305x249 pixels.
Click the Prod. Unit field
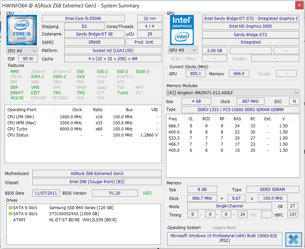tap(144, 42)
